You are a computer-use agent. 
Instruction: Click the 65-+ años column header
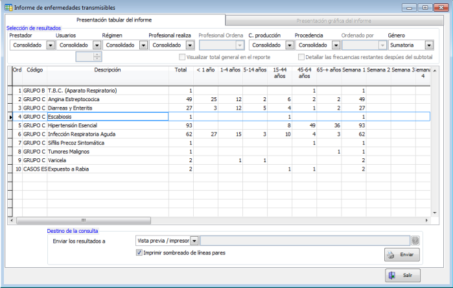(x=329, y=75)
